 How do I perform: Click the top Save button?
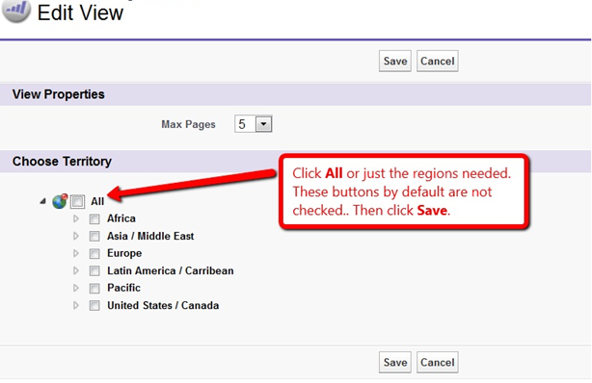coord(395,61)
